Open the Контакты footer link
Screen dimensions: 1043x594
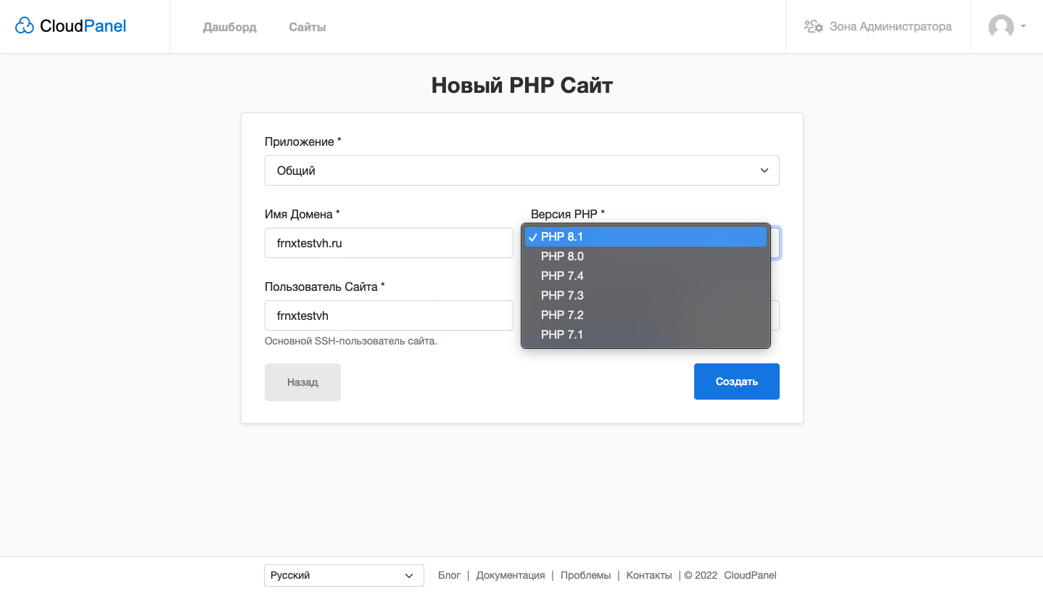point(649,575)
